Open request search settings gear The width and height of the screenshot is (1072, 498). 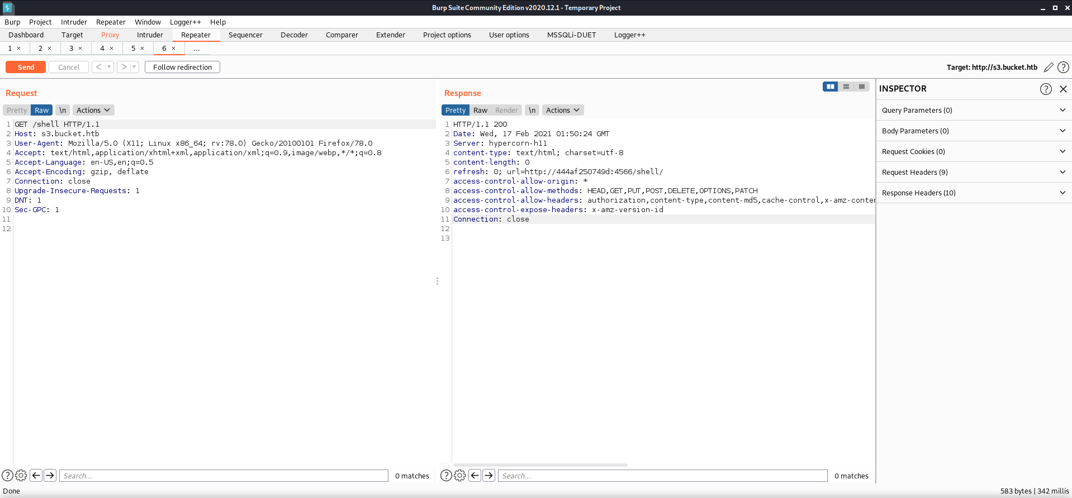click(21, 475)
